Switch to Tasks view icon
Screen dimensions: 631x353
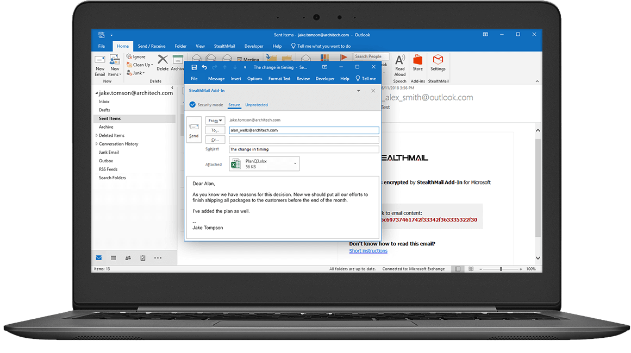pyautogui.click(x=143, y=258)
